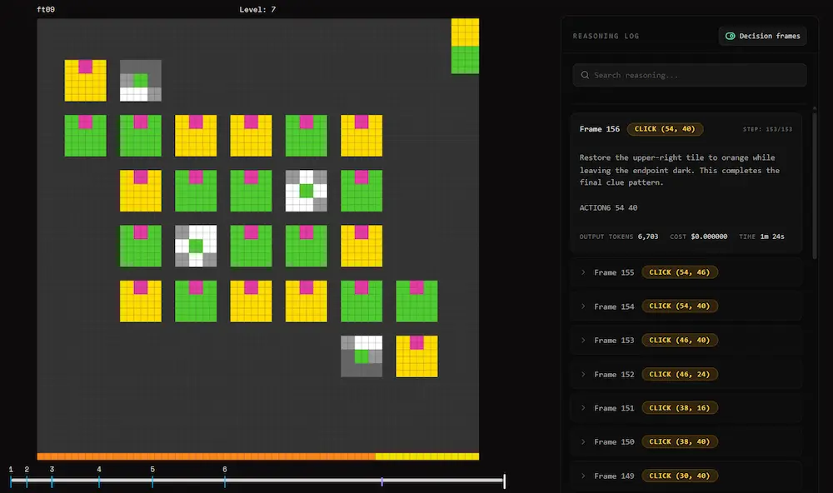833x493 pixels.
Task: Click the gray clue tile in top row
Action: (x=141, y=81)
